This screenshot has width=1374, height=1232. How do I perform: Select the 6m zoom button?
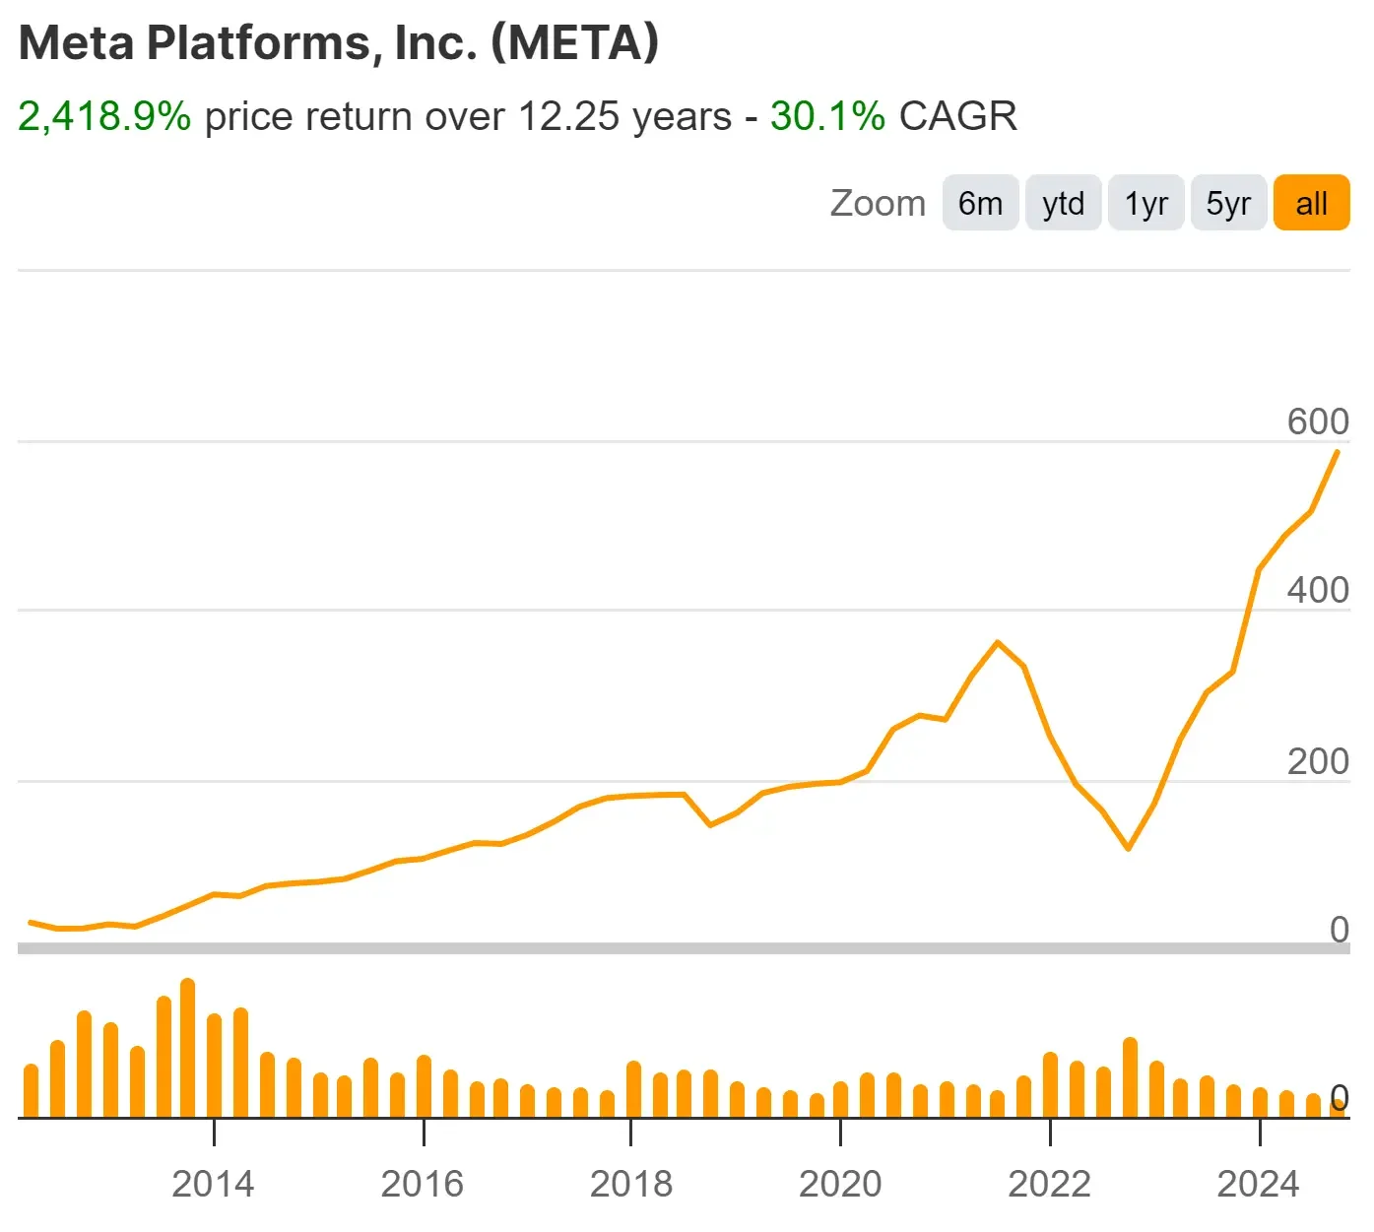click(x=980, y=203)
